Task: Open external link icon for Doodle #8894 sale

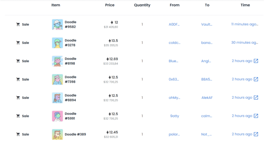Action: tap(256, 98)
